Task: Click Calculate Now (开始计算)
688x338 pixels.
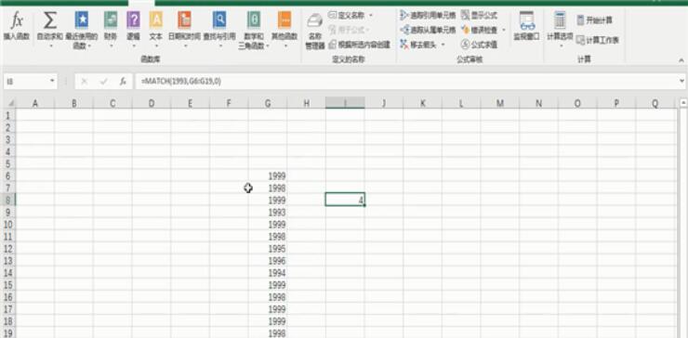Action: [x=594, y=20]
